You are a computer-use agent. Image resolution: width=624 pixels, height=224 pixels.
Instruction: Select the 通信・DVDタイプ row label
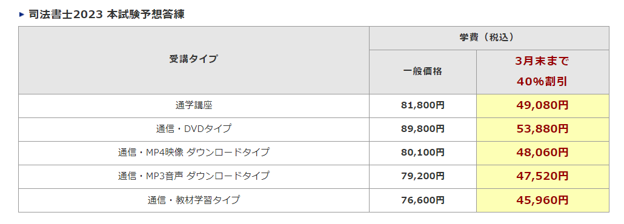(x=194, y=130)
